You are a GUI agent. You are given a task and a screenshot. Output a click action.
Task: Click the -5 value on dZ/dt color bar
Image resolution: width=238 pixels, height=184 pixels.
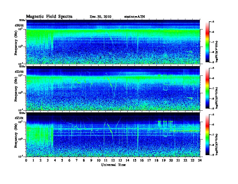coord(213,115)
